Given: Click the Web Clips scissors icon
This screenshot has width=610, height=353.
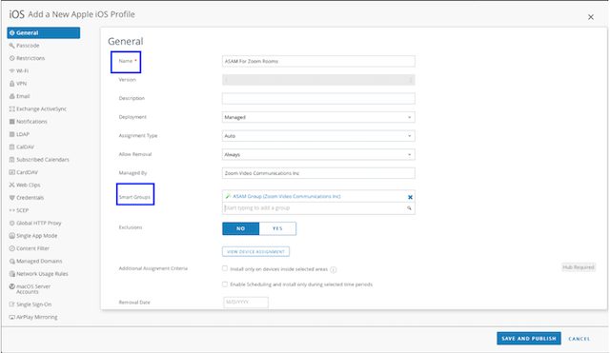Looking at the screenshot, I should 11,185.
